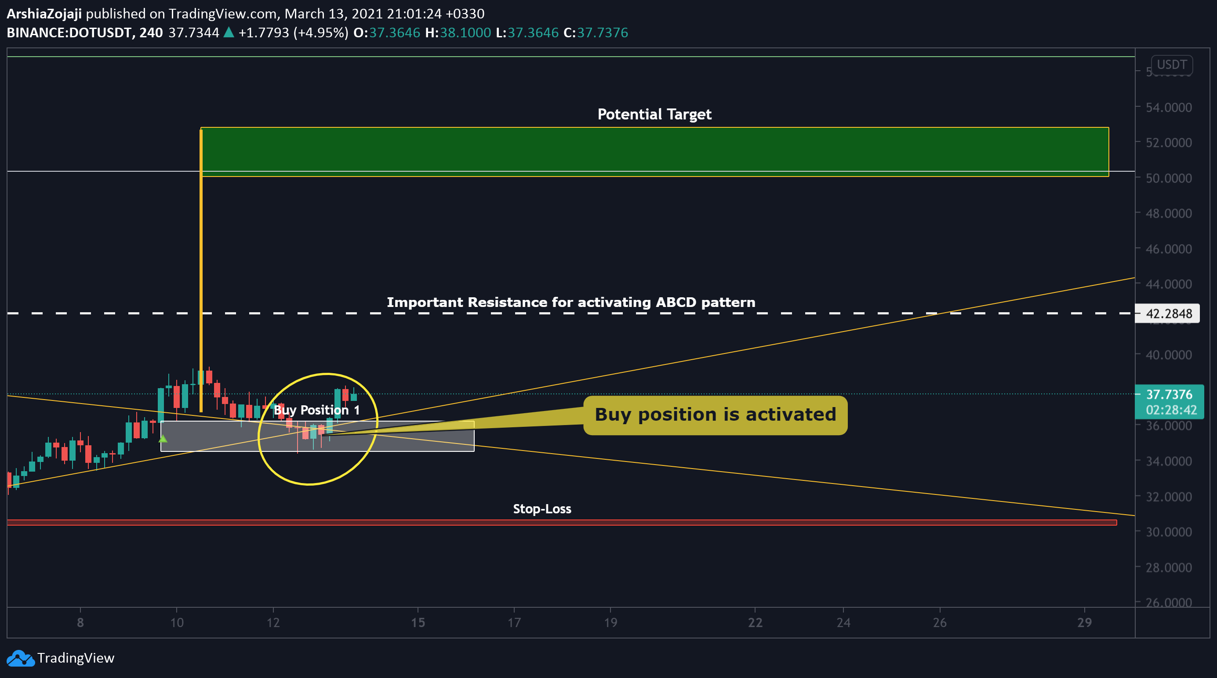Click the 'Potential Target' text label

point(654,114)
